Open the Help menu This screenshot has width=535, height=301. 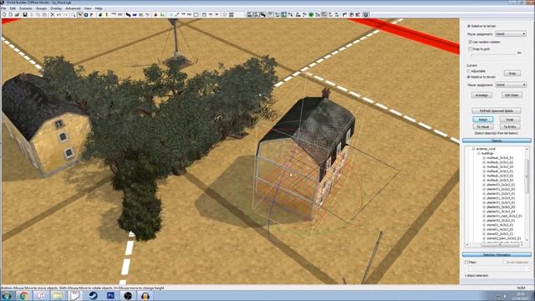pyautogui.click(x=99, y=8)
